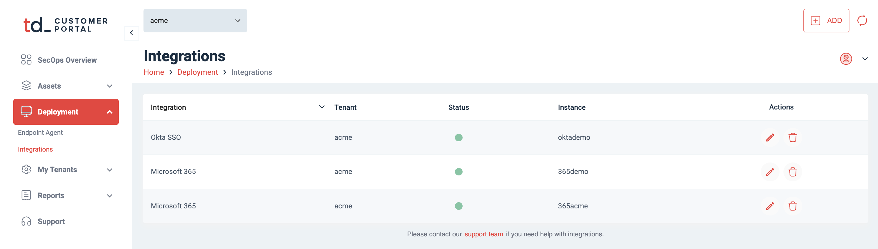Edit the Okta SSO integration
Image resolution: width=878 pixels, height=249 pixels.
(x=770, y=138)
